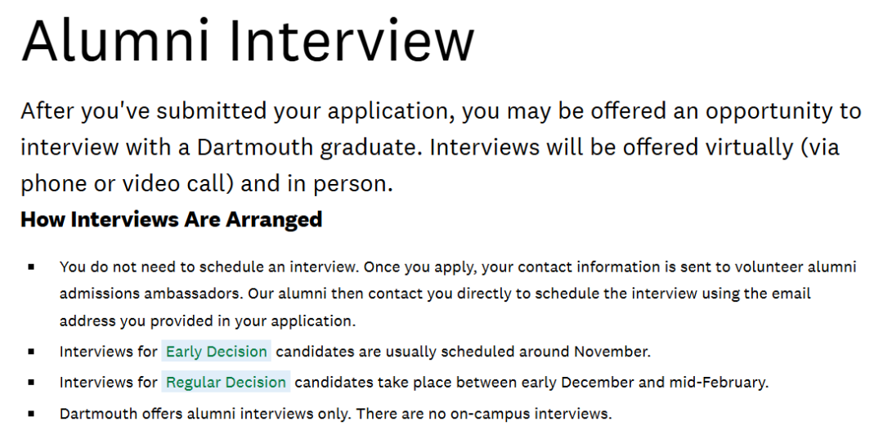
Task: Click the square bullet before 'You do not need'
Action: click(x=31, y=267)
